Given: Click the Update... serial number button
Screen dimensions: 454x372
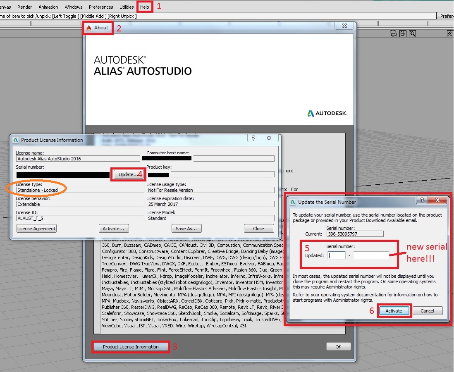Looking at the screenshot, I should coord(129,174).
